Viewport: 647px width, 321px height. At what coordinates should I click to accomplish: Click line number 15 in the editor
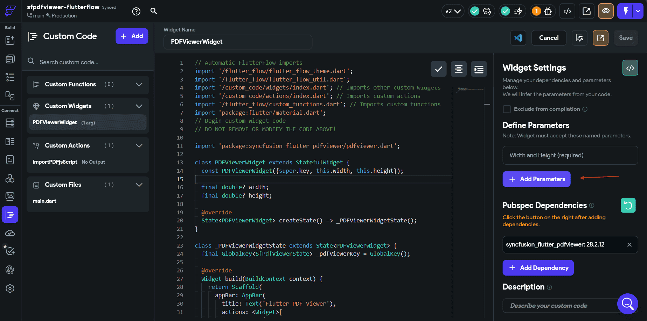180,179
